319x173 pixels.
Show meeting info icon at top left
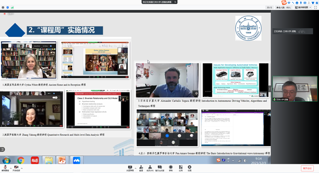(x=3, y=8)
